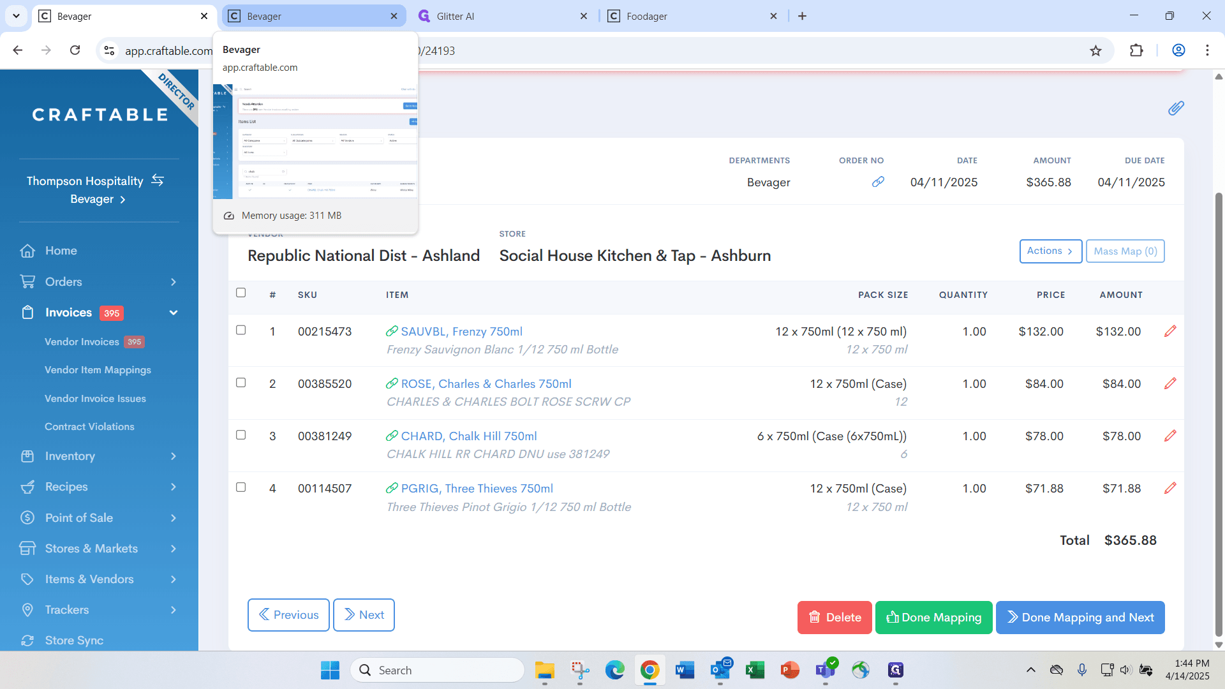The width and height of the screenshot is (1225, 689).
Task: Click the Home house icon in sidebar
Action: [27, 251]
